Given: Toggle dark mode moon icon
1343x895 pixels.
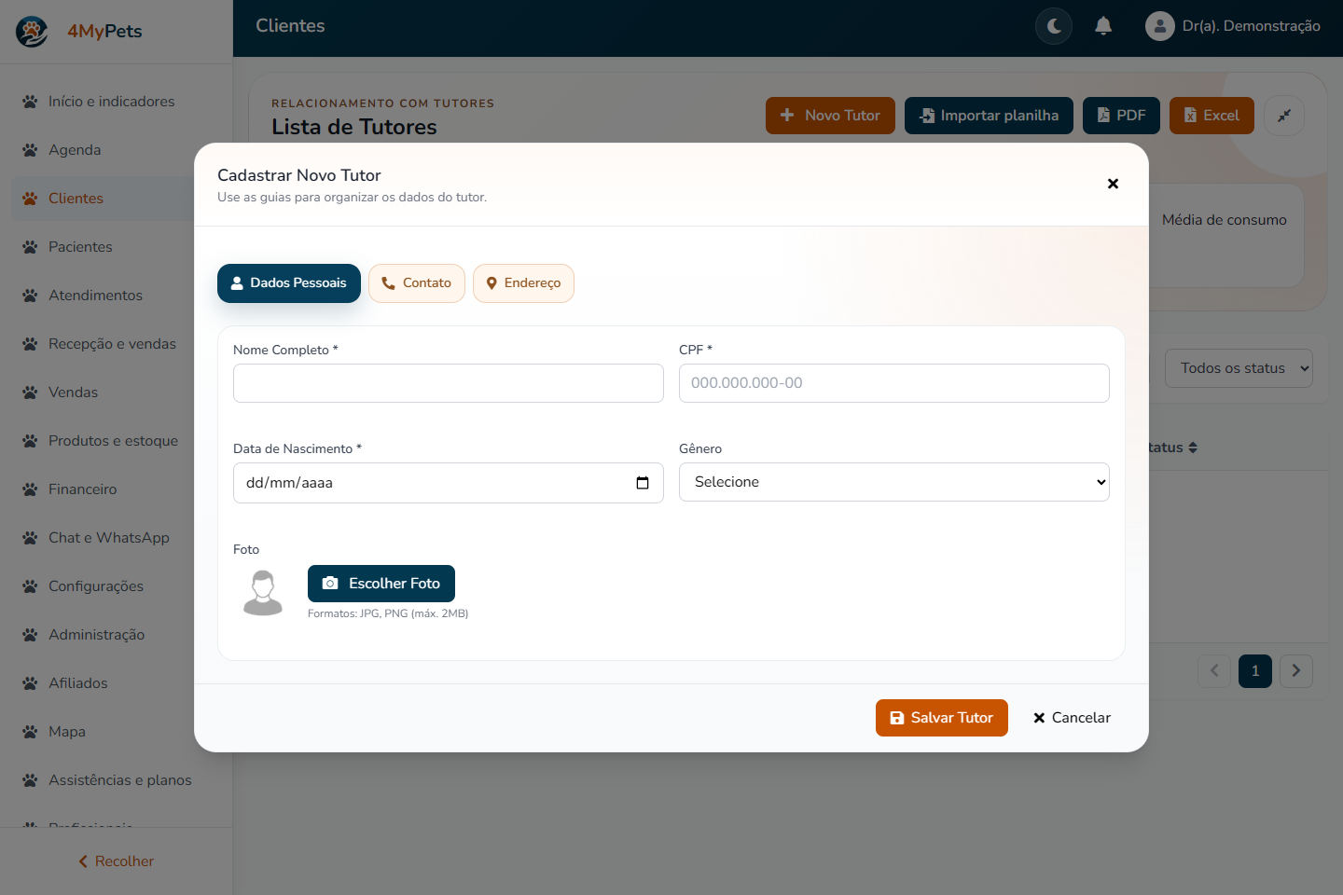Looking at the screenshot, I should pos(1054,26).
